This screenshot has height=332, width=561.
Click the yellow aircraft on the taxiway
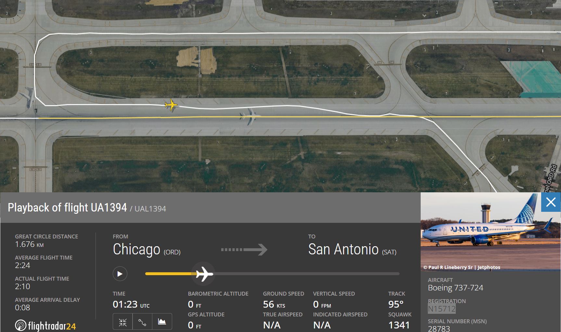point(171,105)
